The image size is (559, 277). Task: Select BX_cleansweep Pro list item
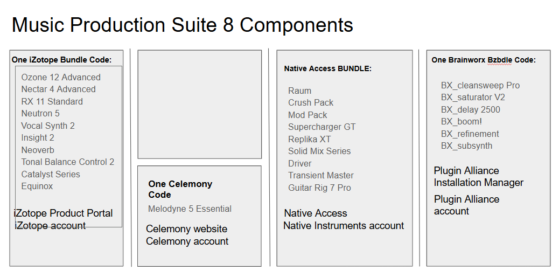480,85
